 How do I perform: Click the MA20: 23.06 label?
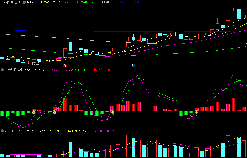click(x=71, y=2)
